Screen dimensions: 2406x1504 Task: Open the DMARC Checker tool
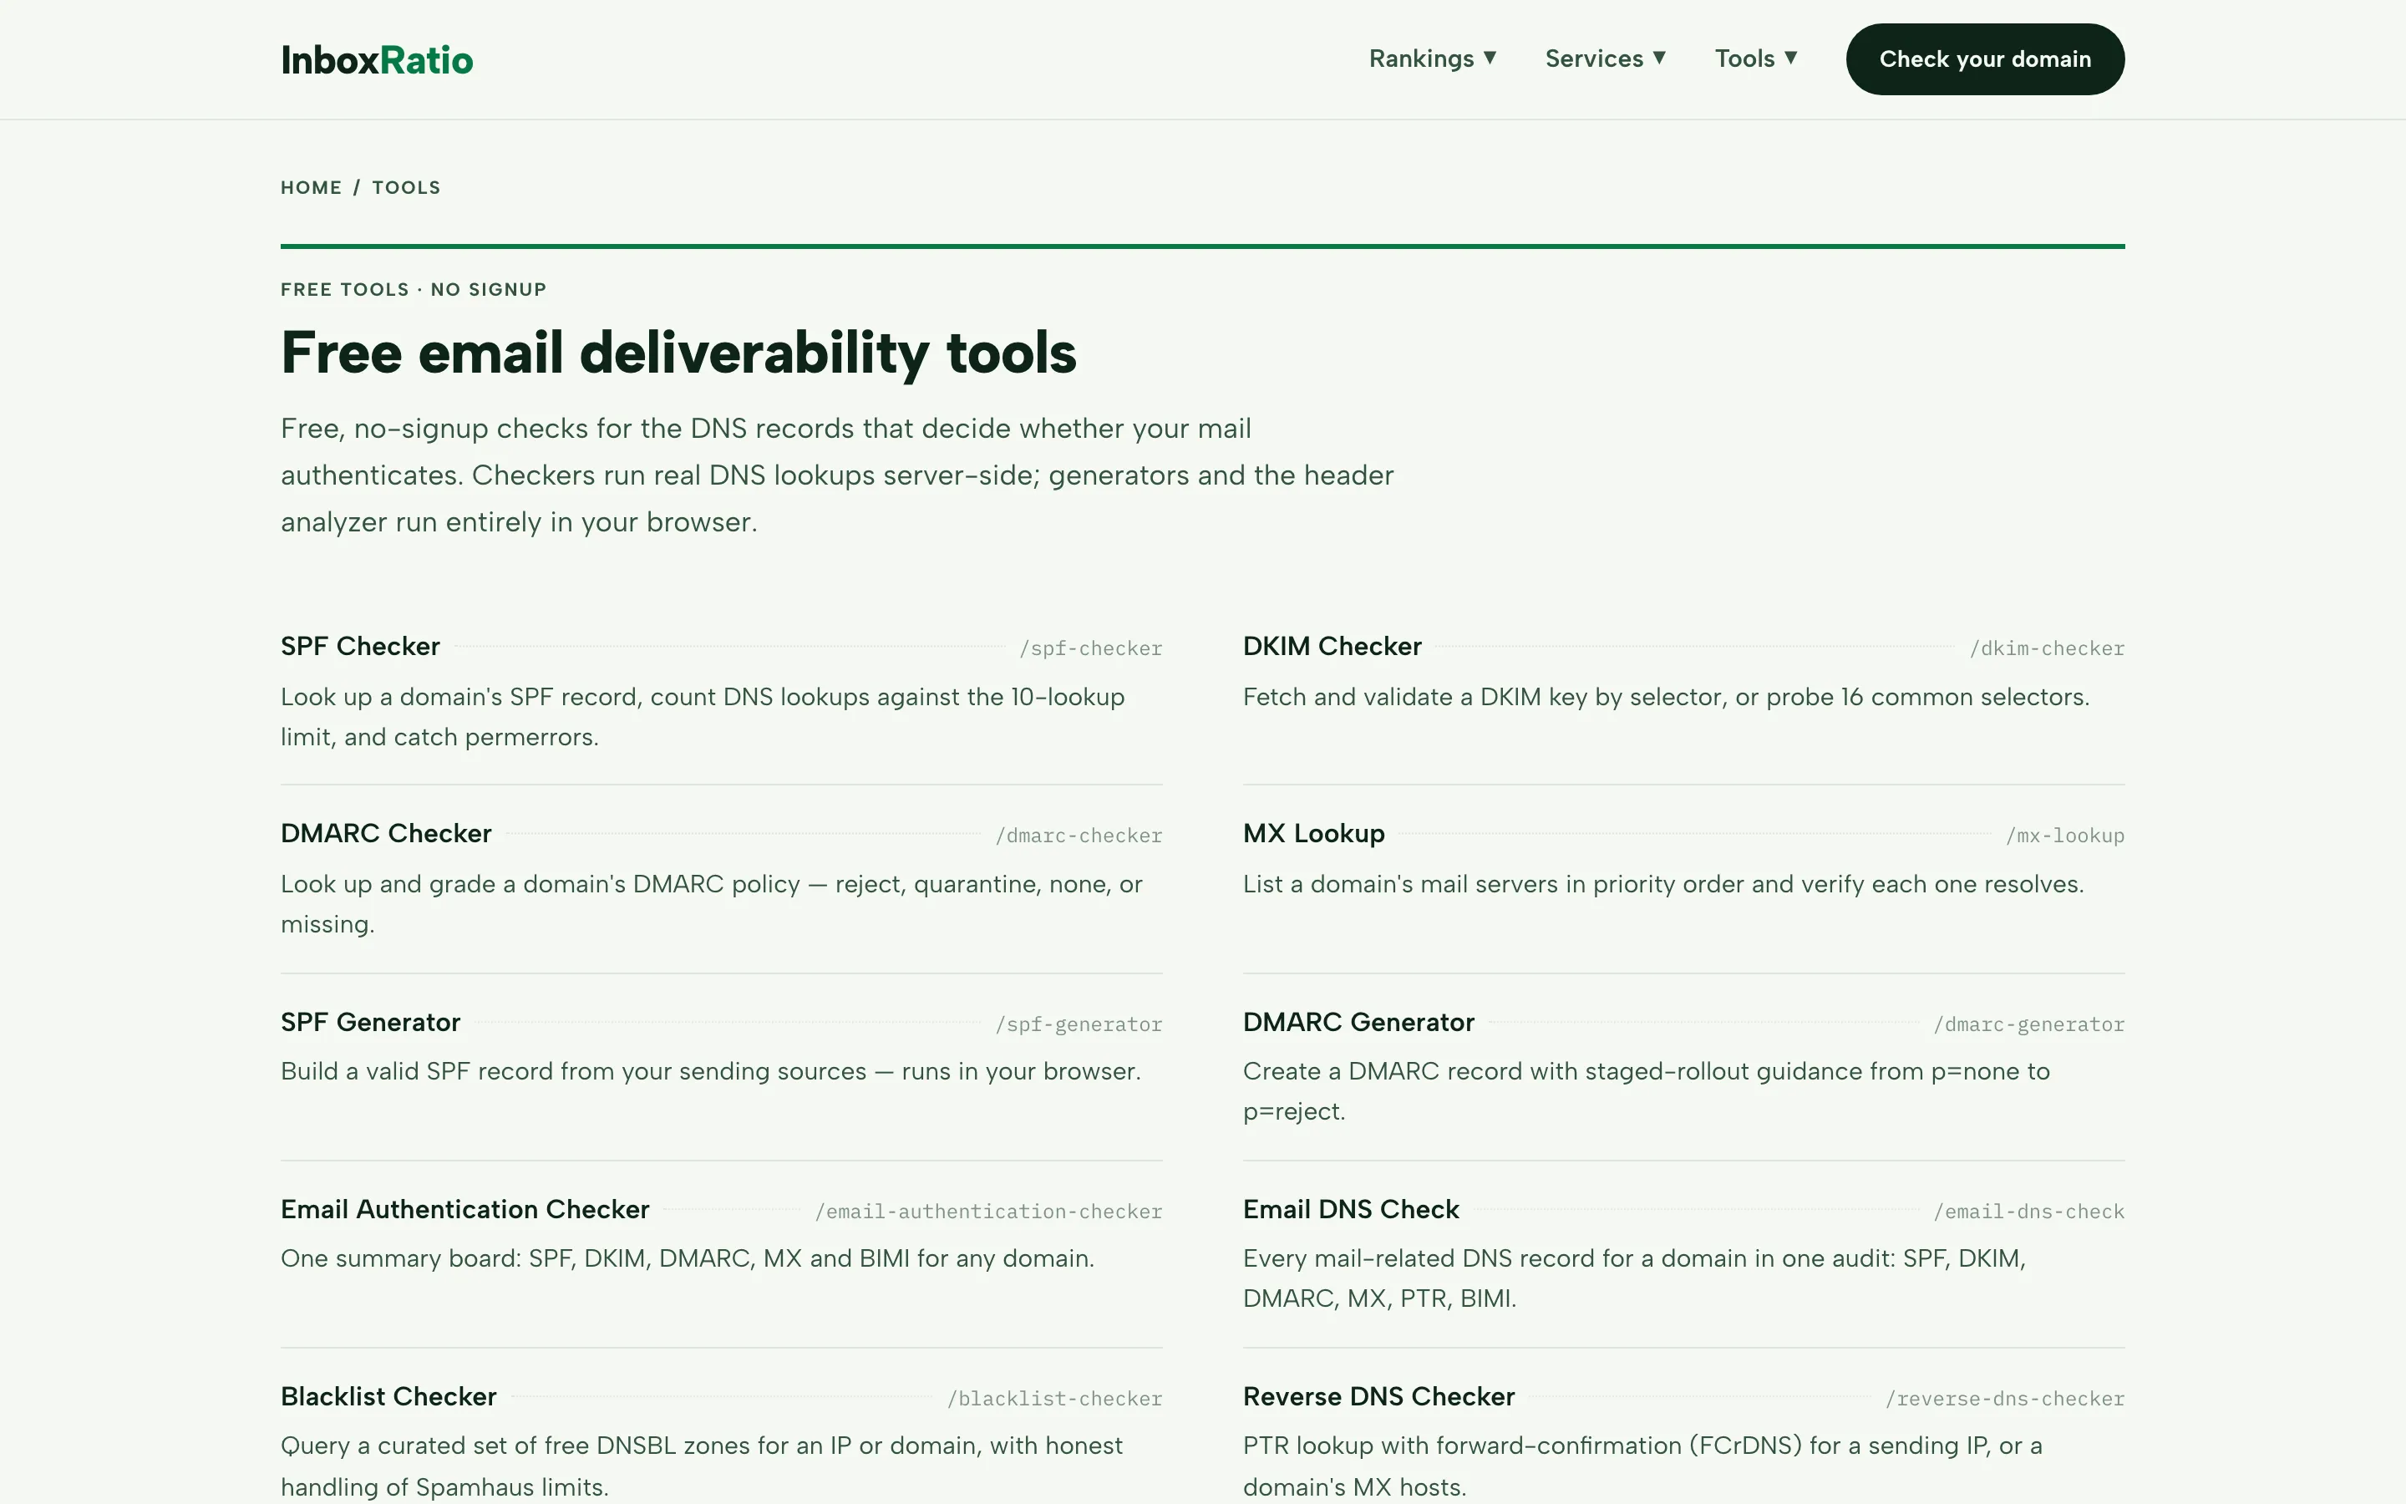pos(386,834)
